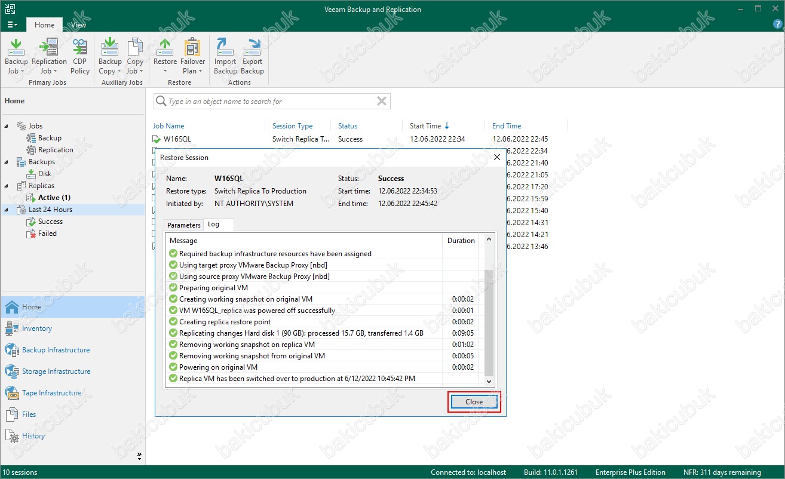The height and width of the screenshot is (479, 785).
Task: Select Failed under Last 24 Hours
Action: 47,234
